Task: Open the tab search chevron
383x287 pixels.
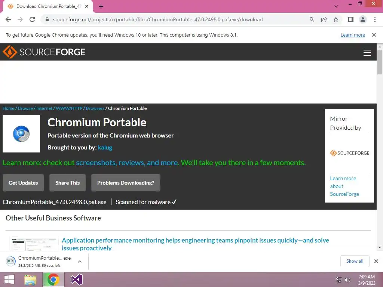Action: (336, 6)
